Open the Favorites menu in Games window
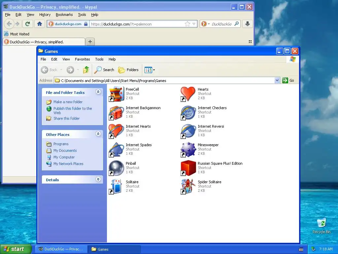This screenshot has width=338, height=254. pos(82,59)
